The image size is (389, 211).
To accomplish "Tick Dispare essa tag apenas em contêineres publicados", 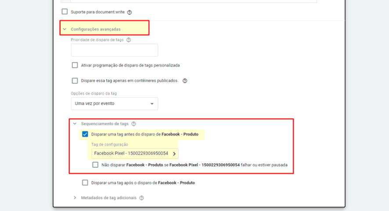I will click(75, 81).
